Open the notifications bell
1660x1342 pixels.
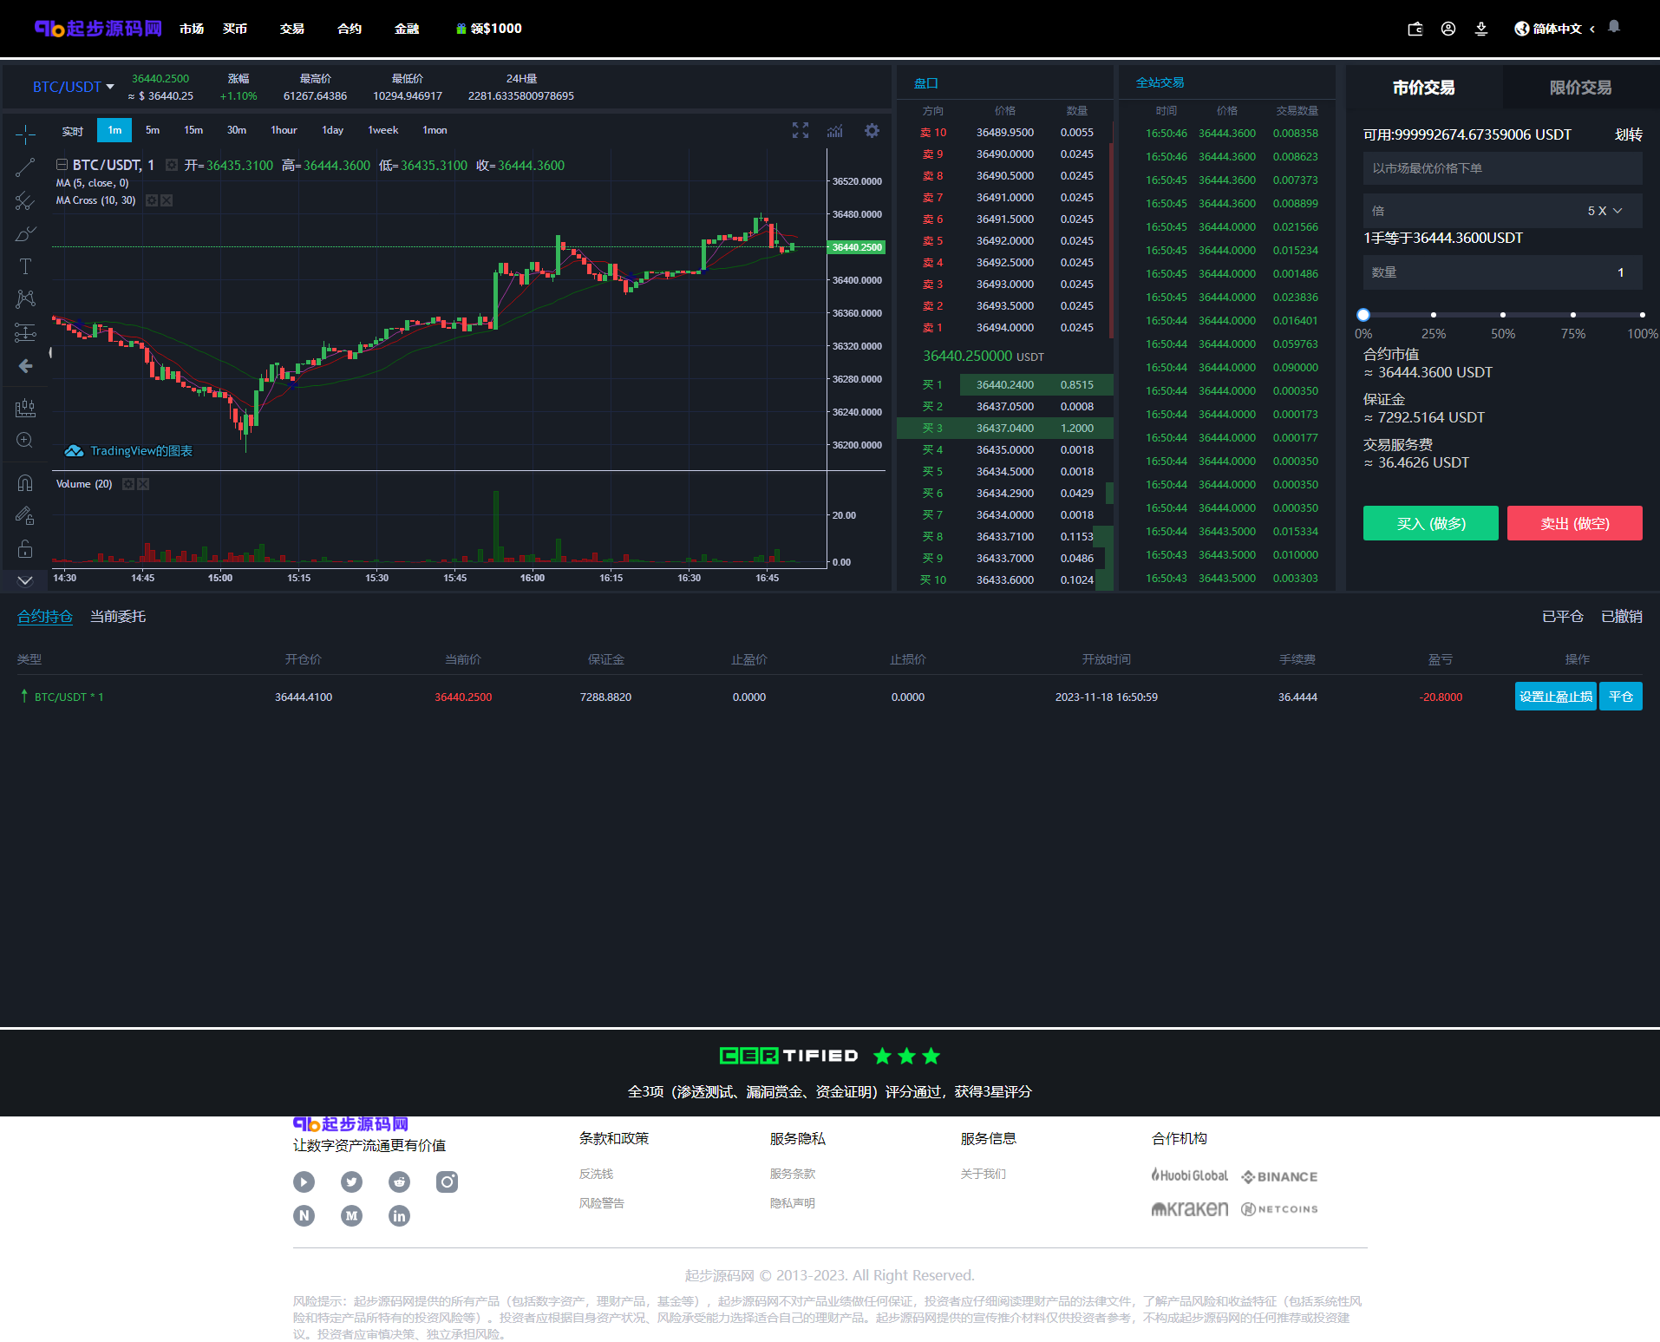(x=1613, y=27)
